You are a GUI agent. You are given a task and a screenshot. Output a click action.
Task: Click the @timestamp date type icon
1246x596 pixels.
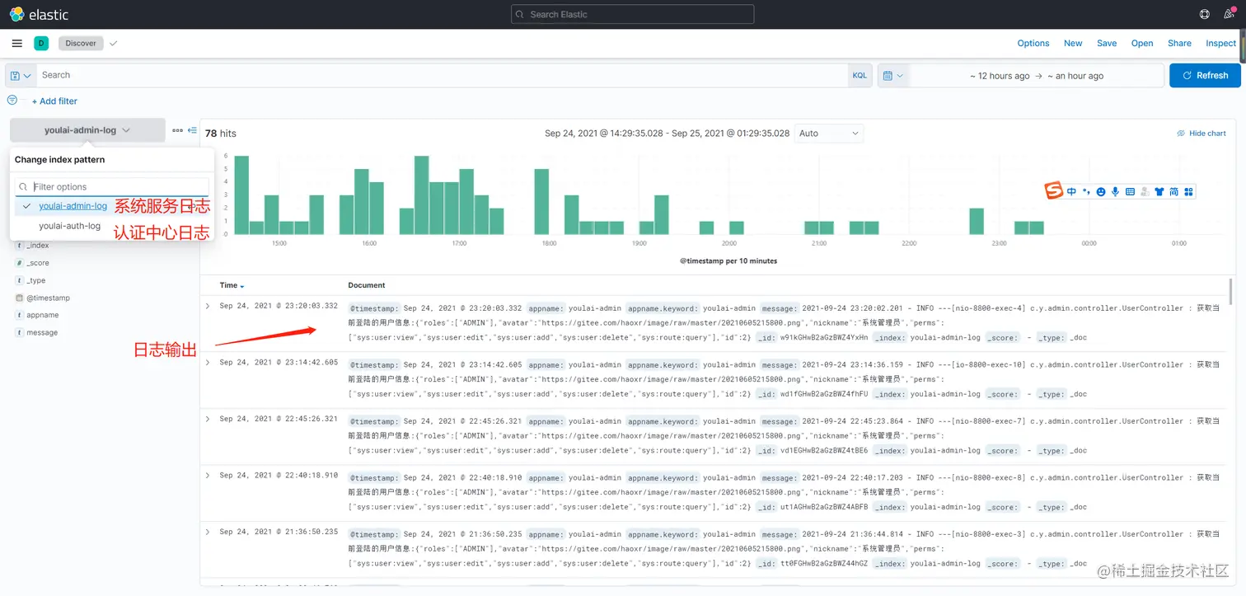point(19,298)
